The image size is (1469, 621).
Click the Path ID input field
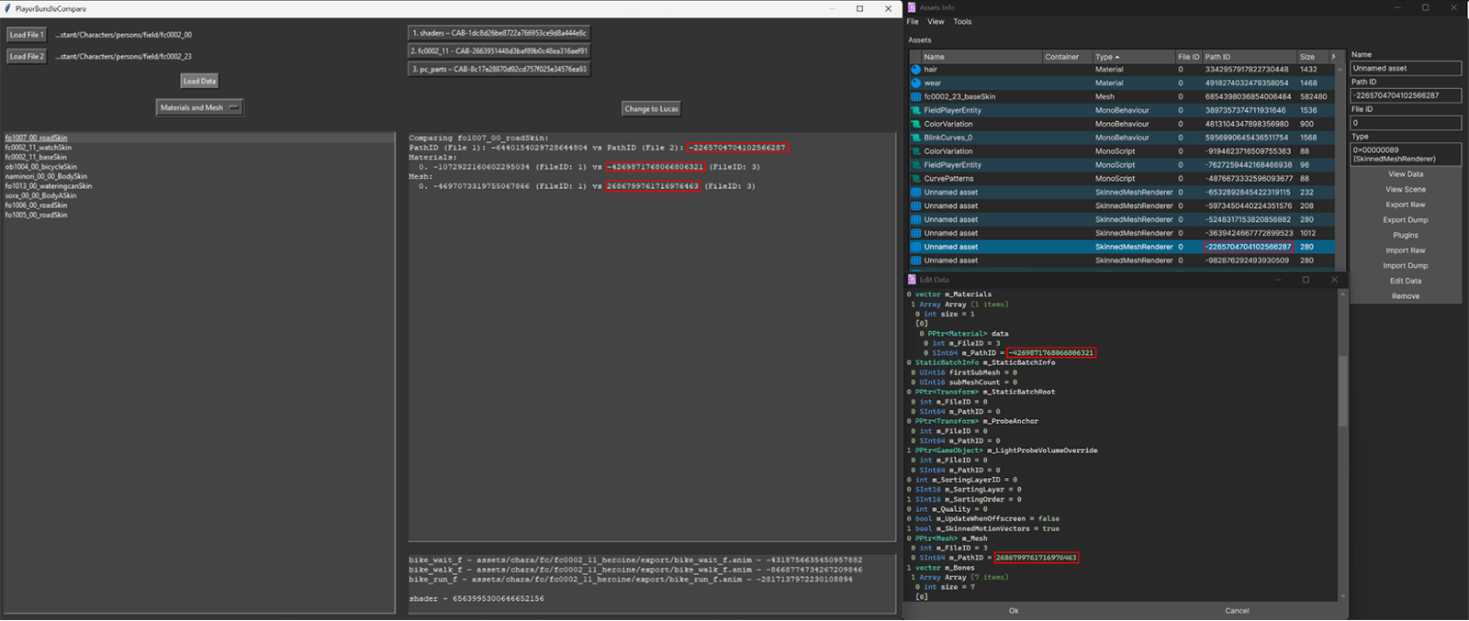tap(1405, 95)
